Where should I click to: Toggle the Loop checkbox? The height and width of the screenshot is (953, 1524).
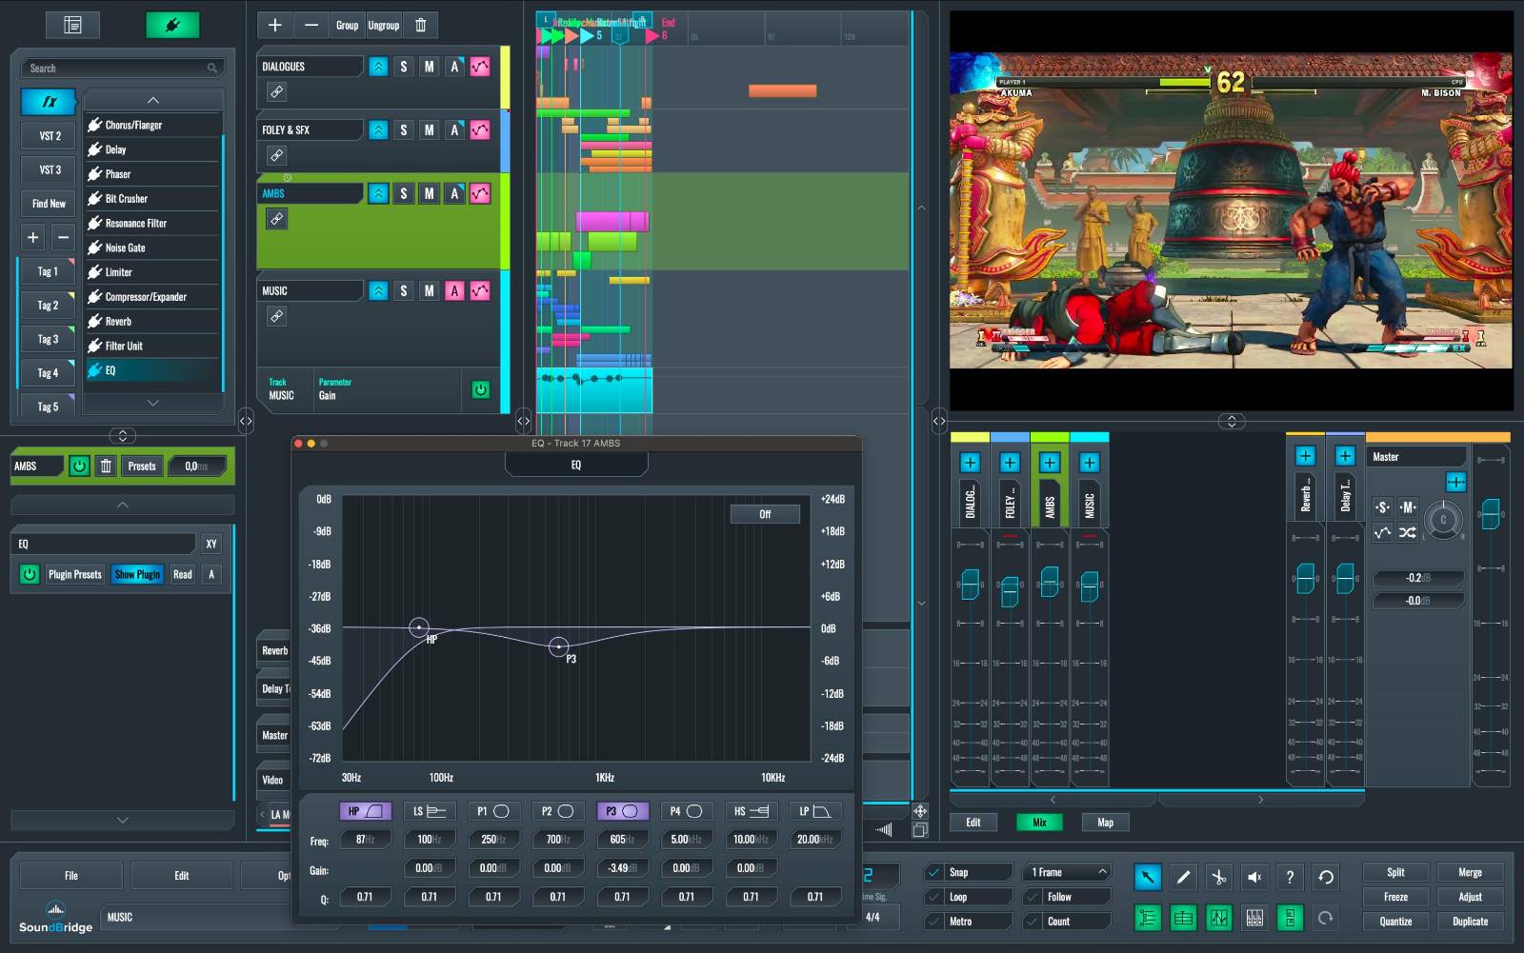(934, 897)
